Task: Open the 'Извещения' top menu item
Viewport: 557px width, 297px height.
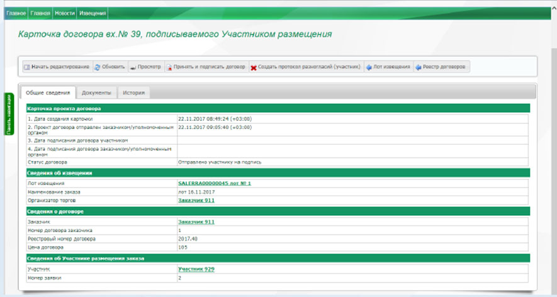Action: click(x=93, y=13)
